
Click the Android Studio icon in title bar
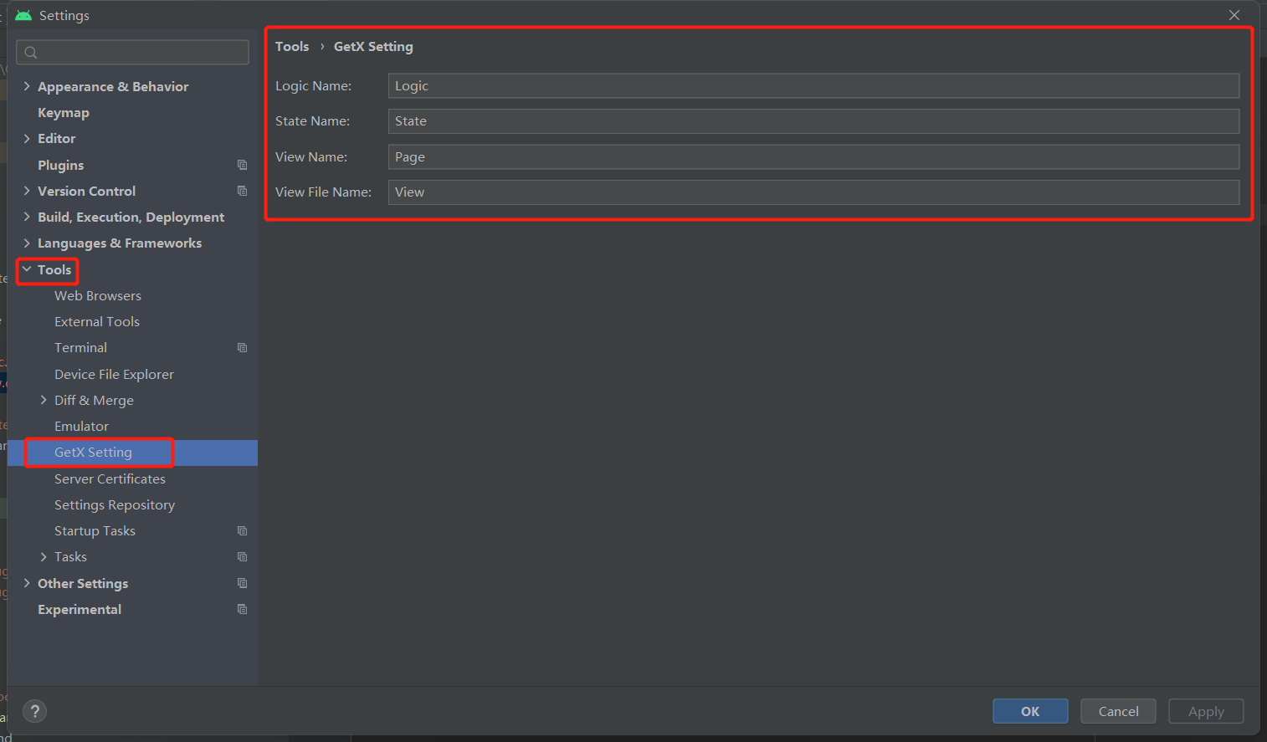pyautogui.click(x=23, y=15)
